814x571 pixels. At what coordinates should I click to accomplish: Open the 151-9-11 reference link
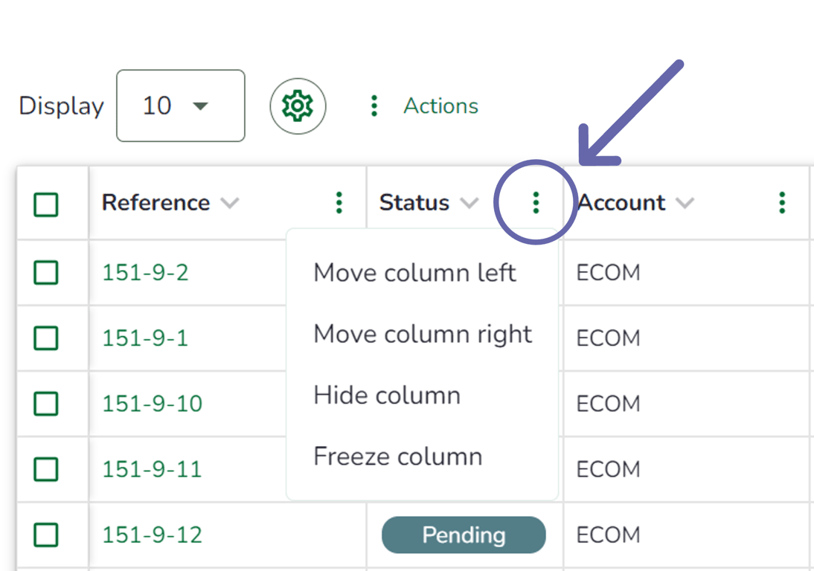point(152,469)
